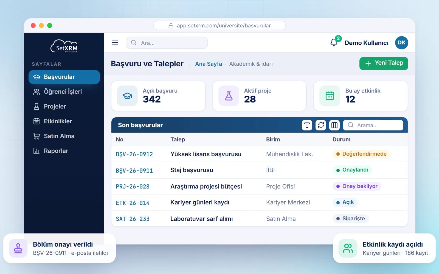
Task: Click graduation cap icon in Açık başvuru card
Action: (127, 96)
